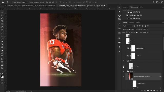Open the Adjustments panel flyout menu
This screenshot has height=92, width=164.
click(163, 7)
